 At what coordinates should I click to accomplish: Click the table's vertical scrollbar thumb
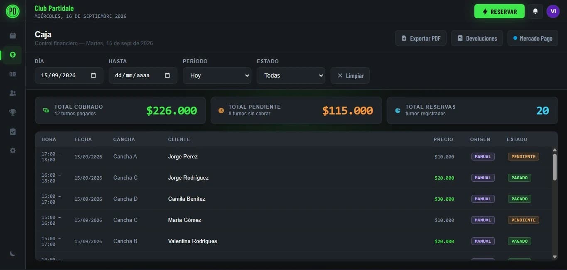[x=555, y=167]
